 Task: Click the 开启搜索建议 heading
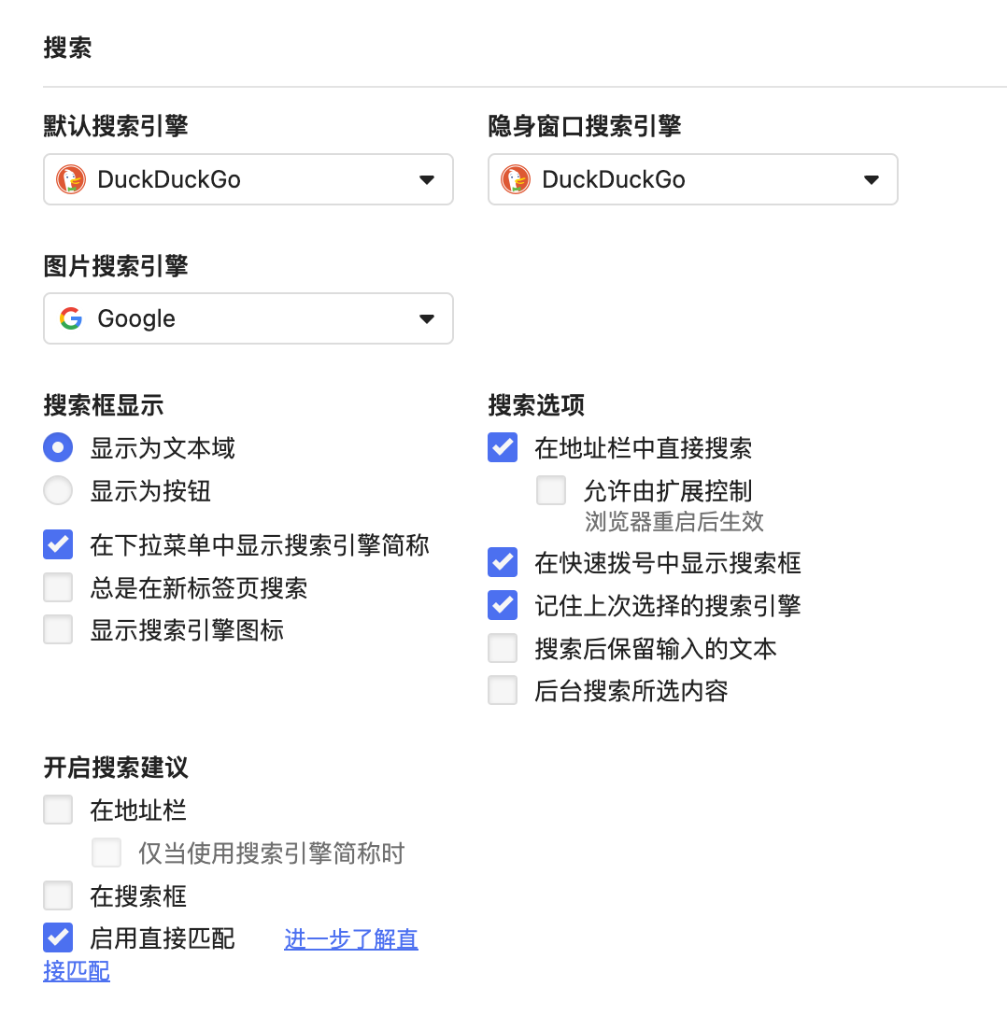tap(116, 768)
